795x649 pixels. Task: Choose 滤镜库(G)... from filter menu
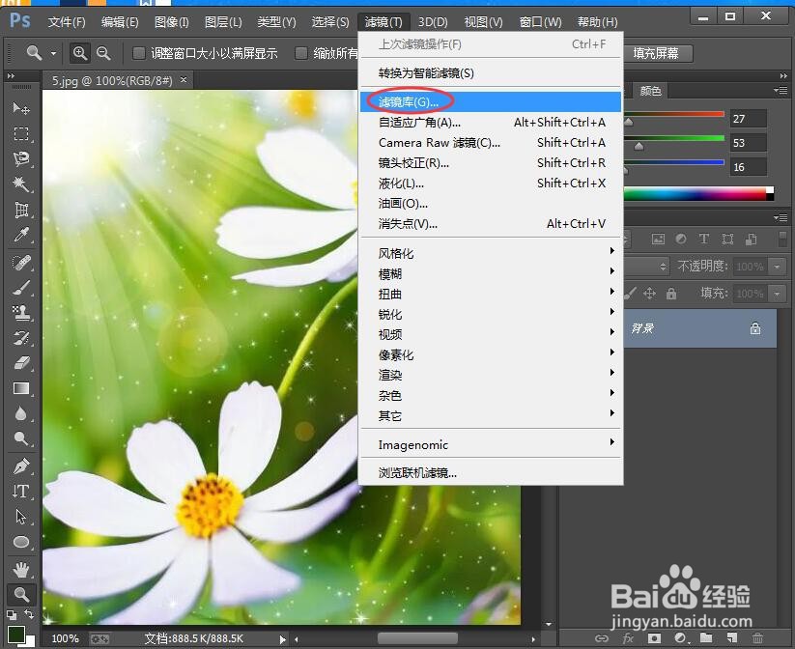click(x=491, y=102)
